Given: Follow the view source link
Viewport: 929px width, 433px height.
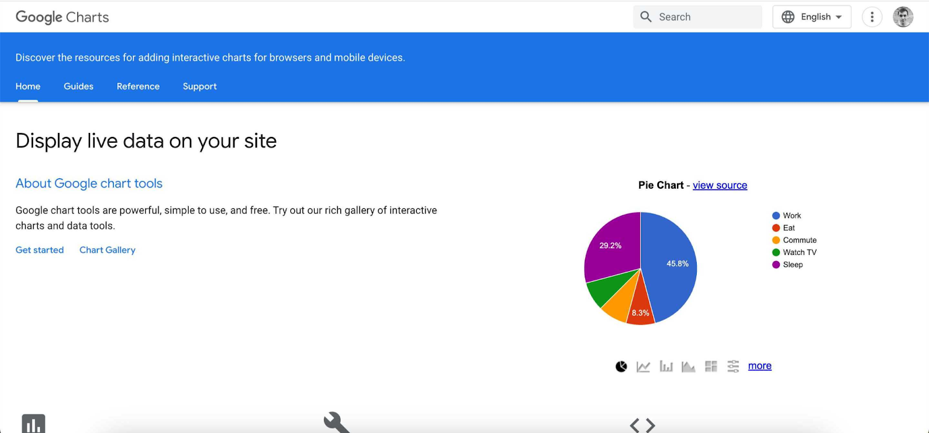Looking at the screenshot, I should pos(719,185).
